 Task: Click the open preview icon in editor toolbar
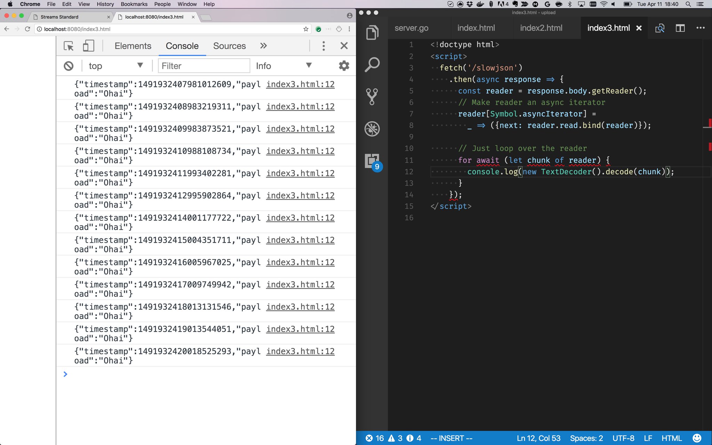660,28
